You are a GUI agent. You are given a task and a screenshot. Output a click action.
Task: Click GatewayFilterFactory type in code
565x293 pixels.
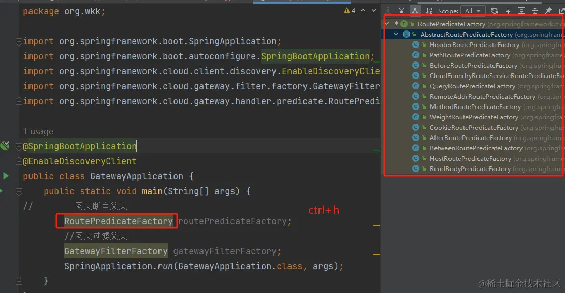coord(115,251)
